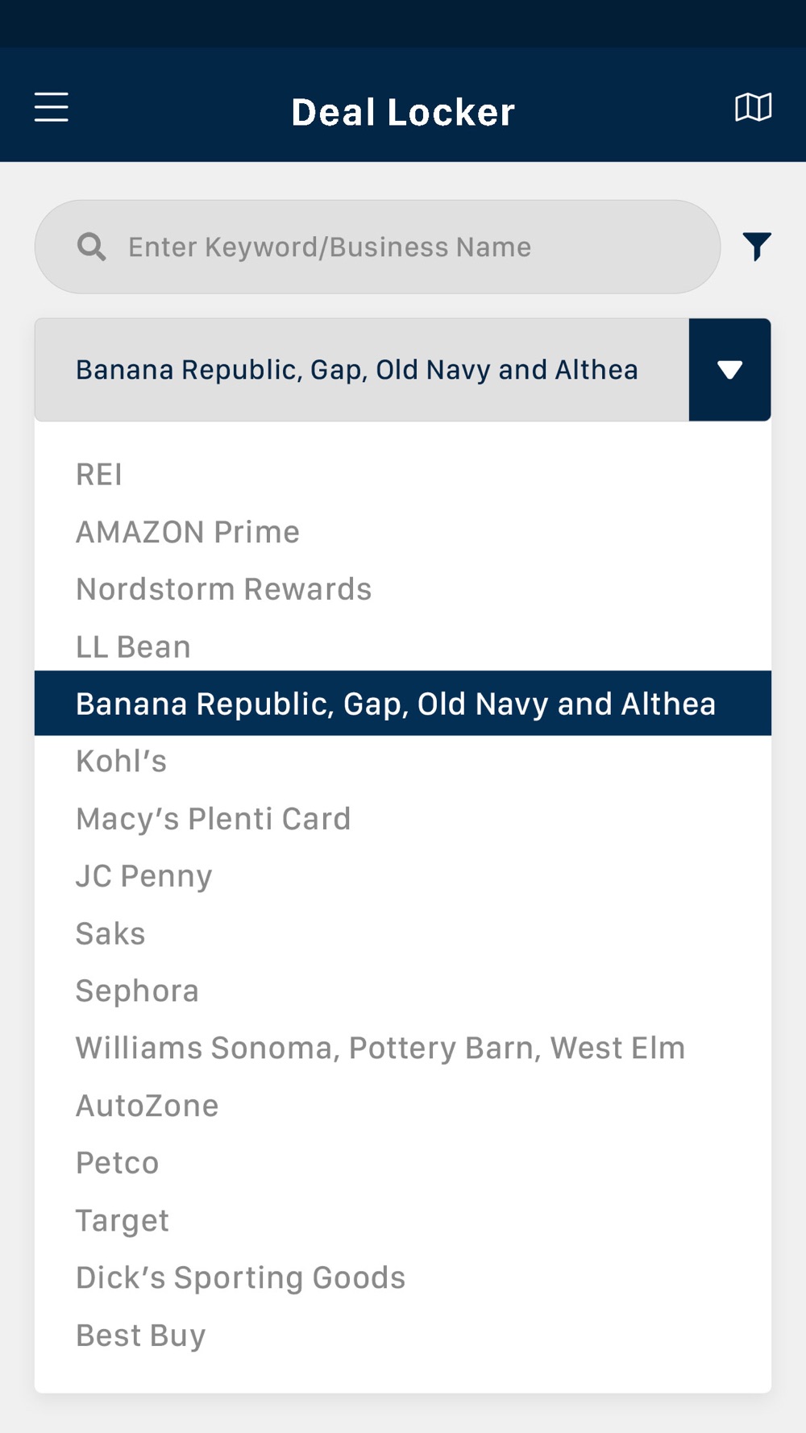This screenshot has width=806, height=1433.
Task: Select highlighted Banana Republic, Gap list entry
Action: [x=403, y=704]
